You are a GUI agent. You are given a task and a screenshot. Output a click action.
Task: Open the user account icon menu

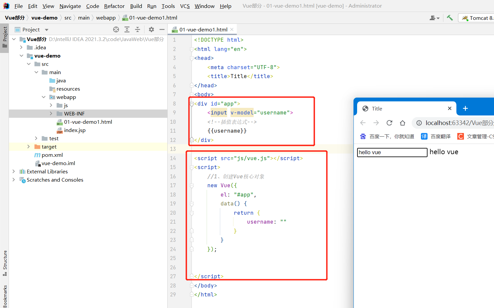coord(434,18)
